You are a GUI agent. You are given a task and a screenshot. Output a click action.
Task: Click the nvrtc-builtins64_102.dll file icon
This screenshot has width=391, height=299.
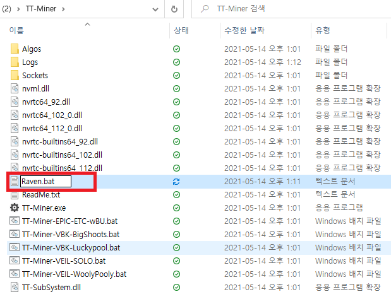coord(15,155)
